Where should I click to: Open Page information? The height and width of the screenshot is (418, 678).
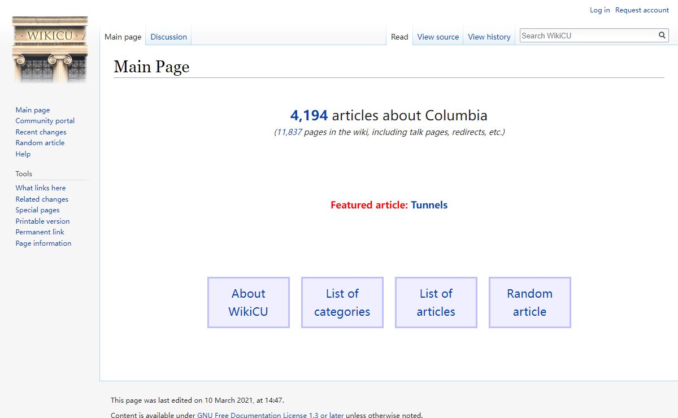(44, 243)
